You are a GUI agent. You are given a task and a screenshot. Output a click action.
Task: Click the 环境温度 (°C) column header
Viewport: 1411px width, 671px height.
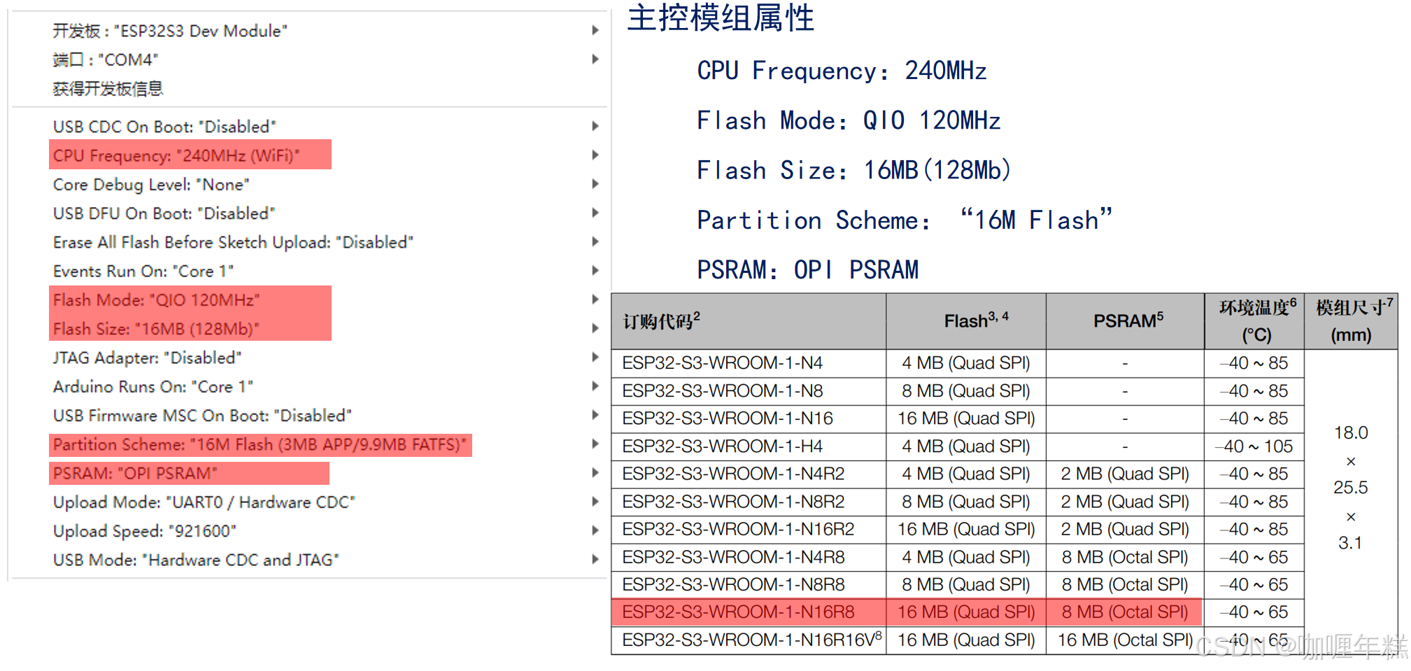1255,321
